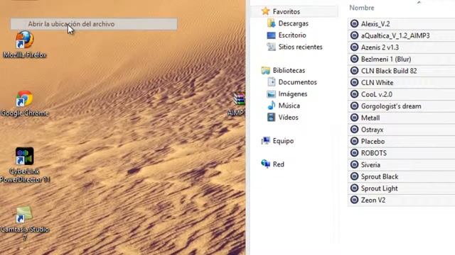Launch the Camtasia Studio 7 shortcut icon
Viewport: 455px width, 255px height.
pyautogui.click(x=24, y=215)
